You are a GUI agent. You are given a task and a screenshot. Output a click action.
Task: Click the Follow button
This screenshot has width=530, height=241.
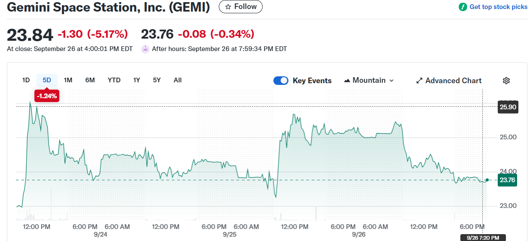coord(241,7)
